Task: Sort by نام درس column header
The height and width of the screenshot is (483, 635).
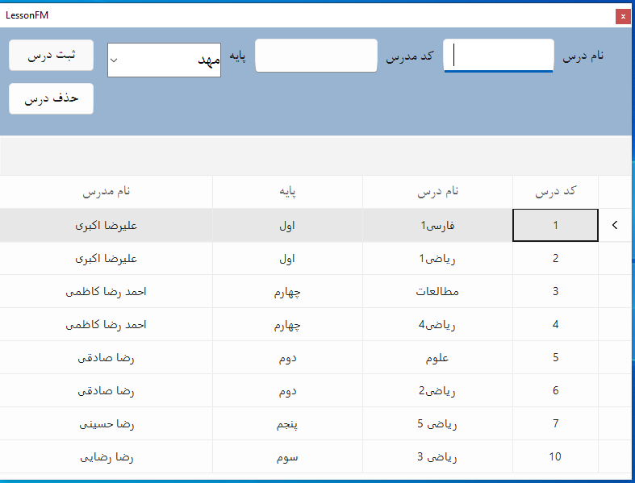Action: (437, 192)
